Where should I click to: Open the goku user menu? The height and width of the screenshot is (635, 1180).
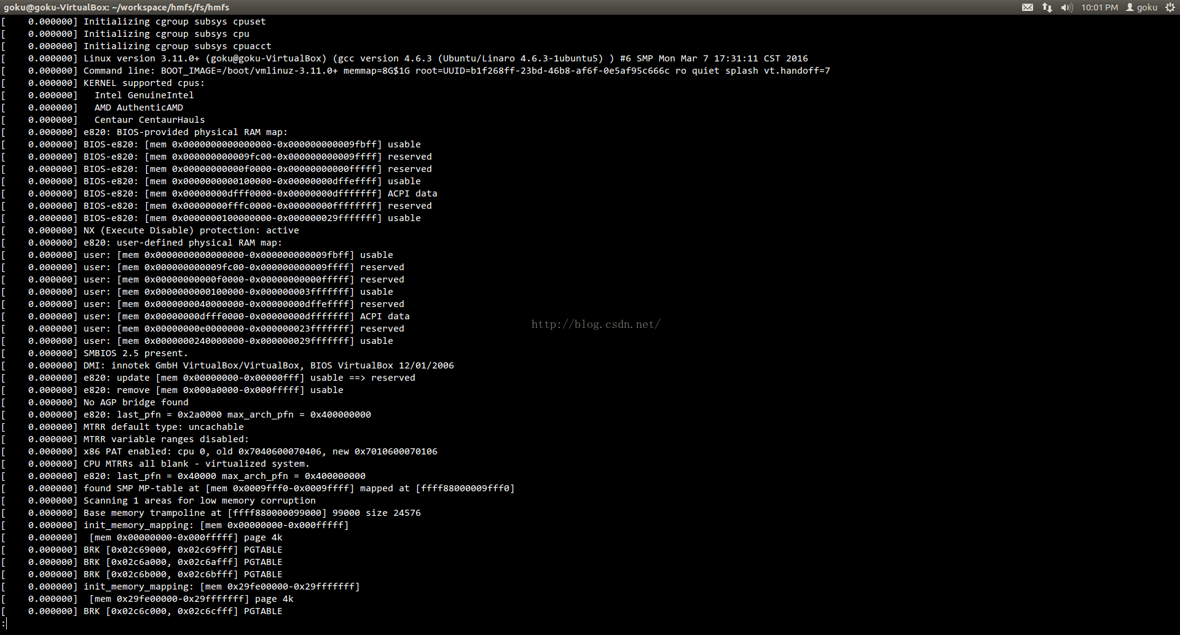[x=1141, y=7]
